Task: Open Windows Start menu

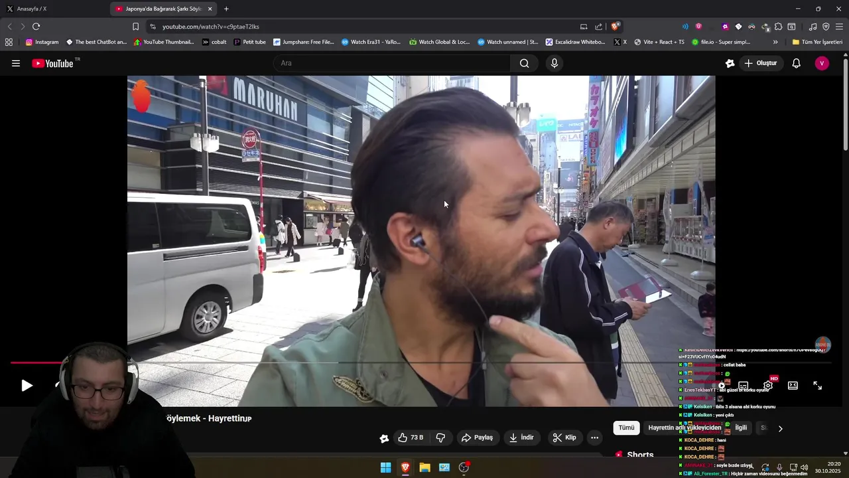Action: point(385,467)
